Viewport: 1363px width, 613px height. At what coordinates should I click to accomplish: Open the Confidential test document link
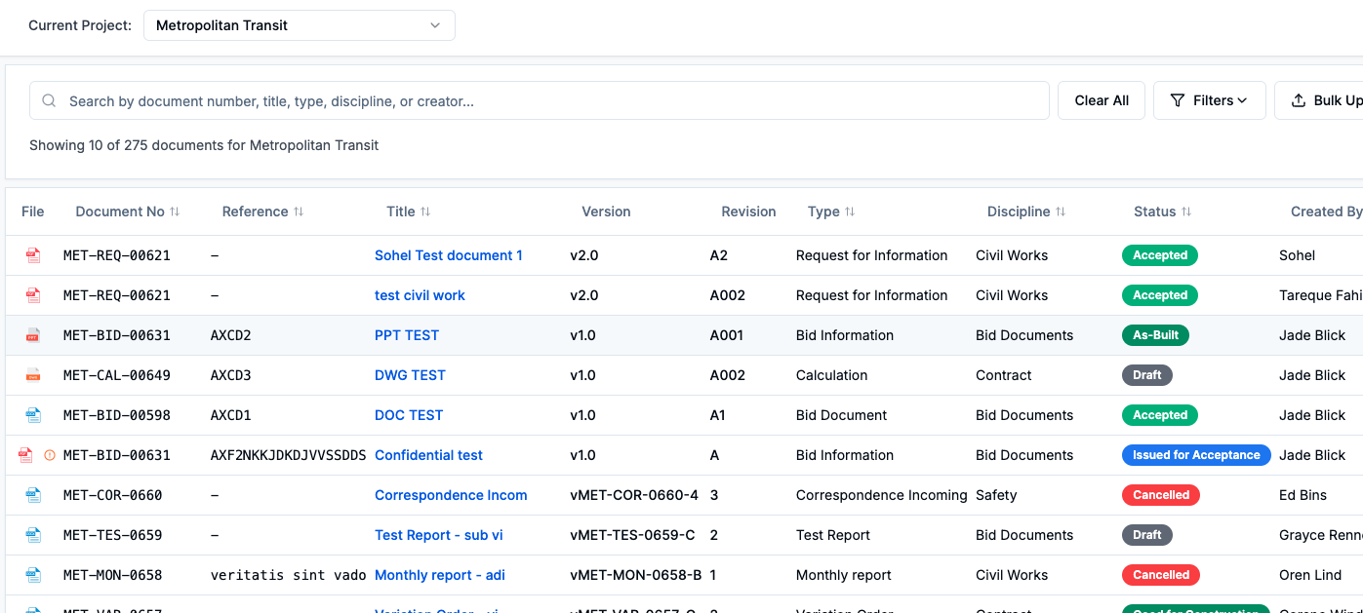(428, 455)
